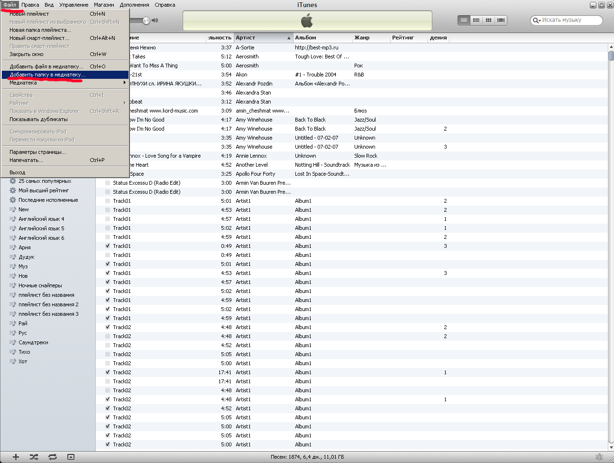
Task: Enable shuffle mode icon at bottom
Action: [x=34, y=457]
